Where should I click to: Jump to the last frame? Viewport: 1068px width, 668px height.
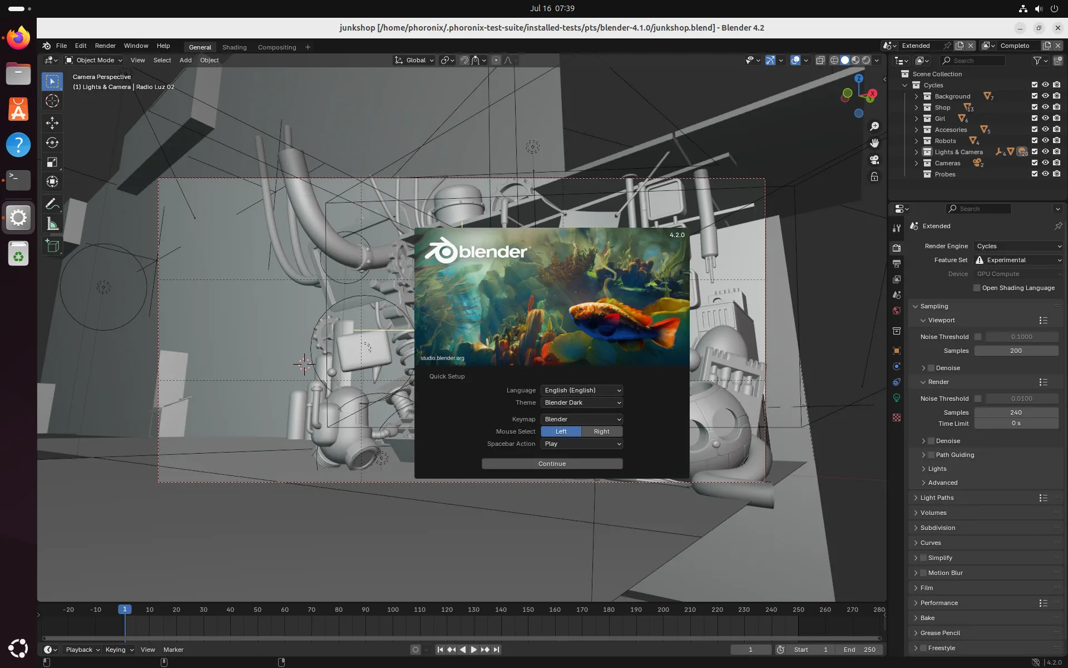click(x=497, y=650)
